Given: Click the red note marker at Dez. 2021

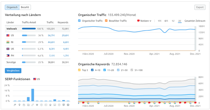Looking at the screenshot, I should pos(195,103).
